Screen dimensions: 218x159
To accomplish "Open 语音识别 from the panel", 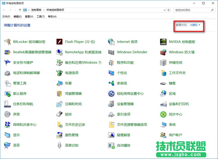I will 72,145.
